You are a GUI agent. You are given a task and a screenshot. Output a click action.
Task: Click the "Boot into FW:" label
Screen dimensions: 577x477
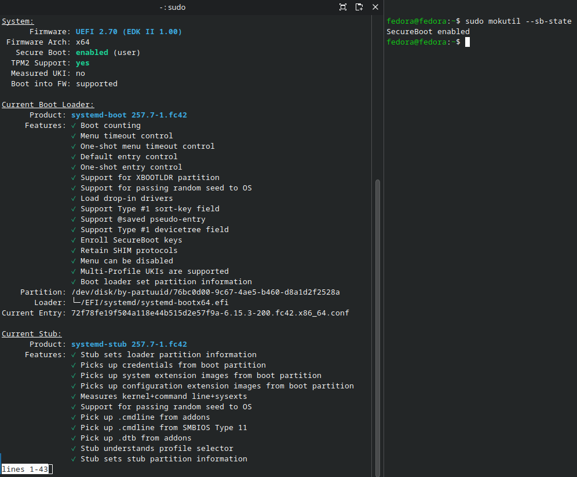(41, 84)
